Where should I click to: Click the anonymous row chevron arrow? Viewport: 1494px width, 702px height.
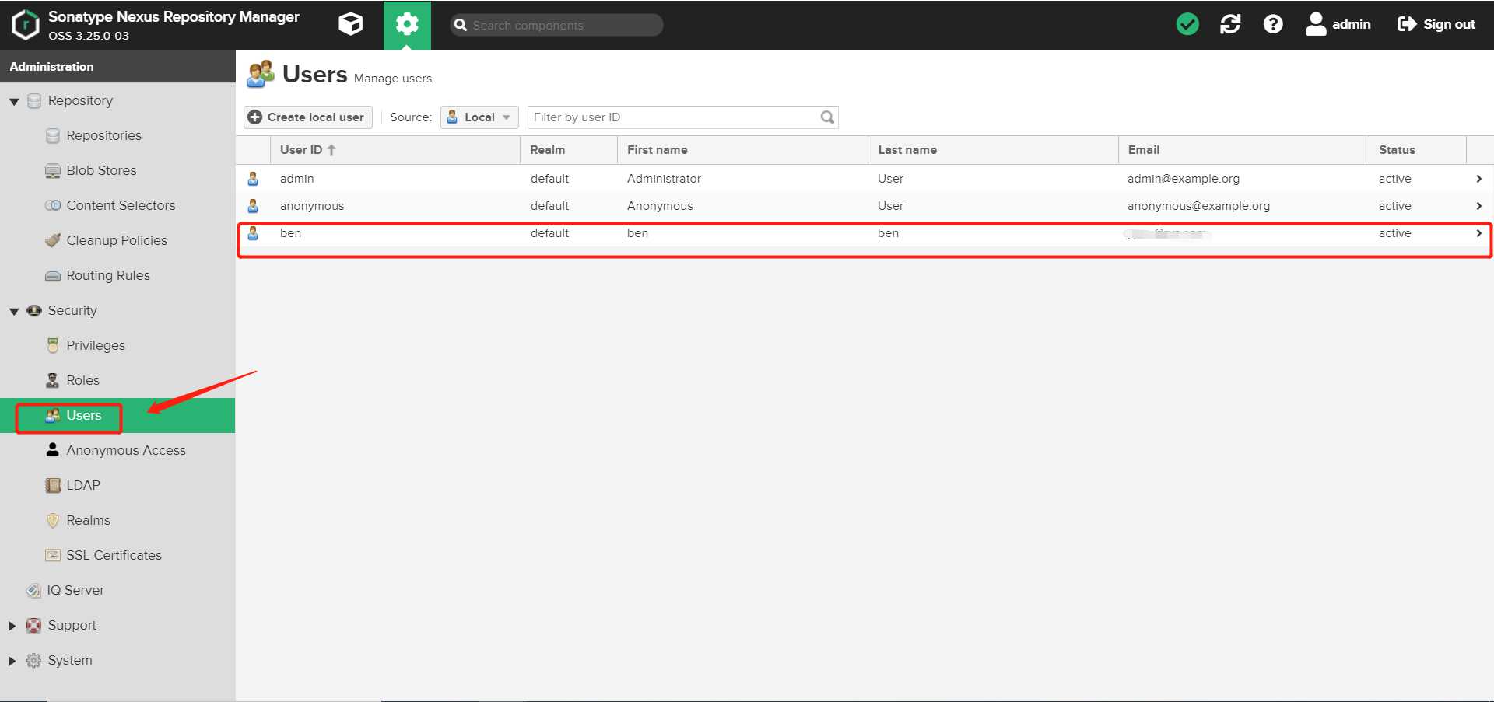1478,206
